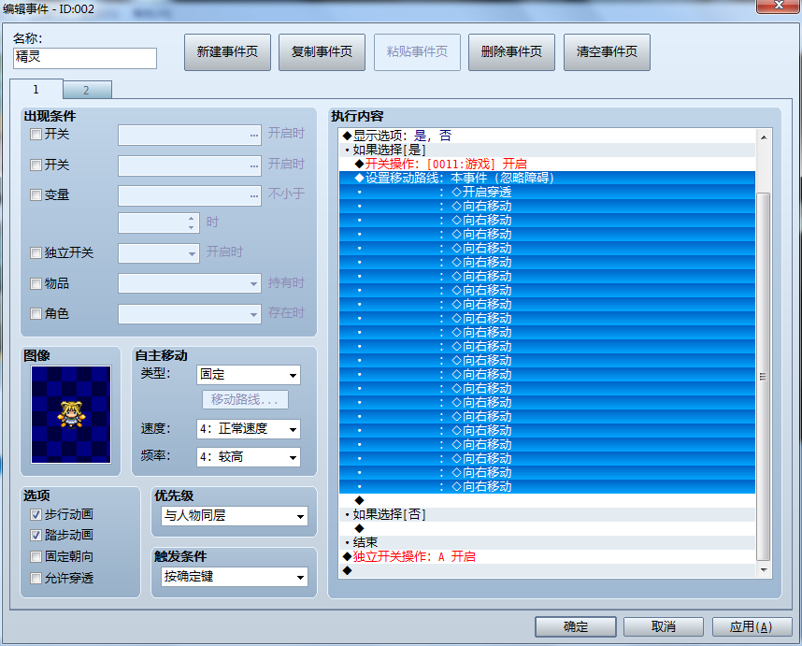
Task: Click the 复制事件页 button
Action: (322, 52)
